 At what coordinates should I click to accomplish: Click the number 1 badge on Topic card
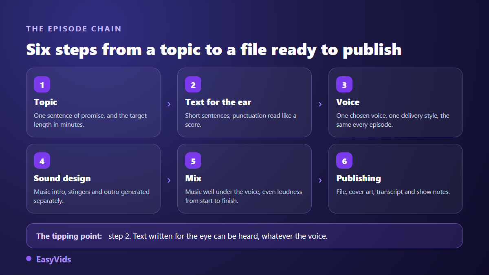(42, 85)
